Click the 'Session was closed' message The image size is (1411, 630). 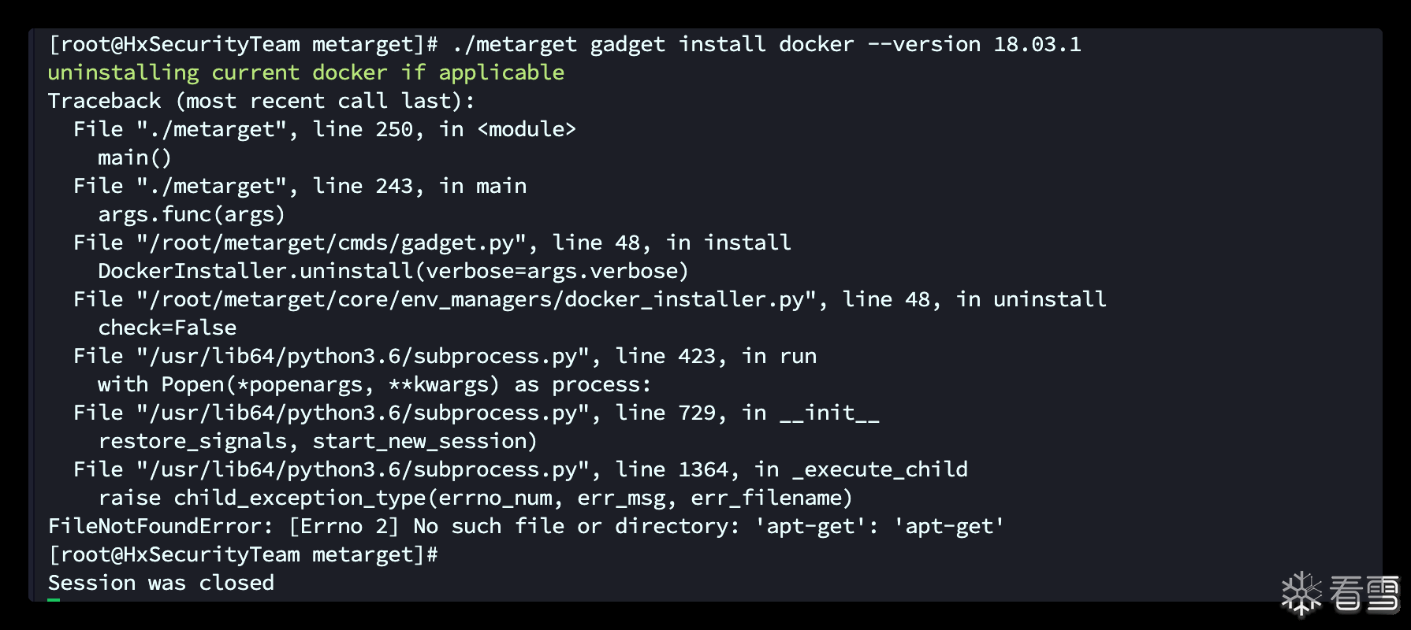coord(161,583)
